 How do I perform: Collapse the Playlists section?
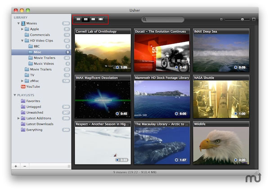15,95
